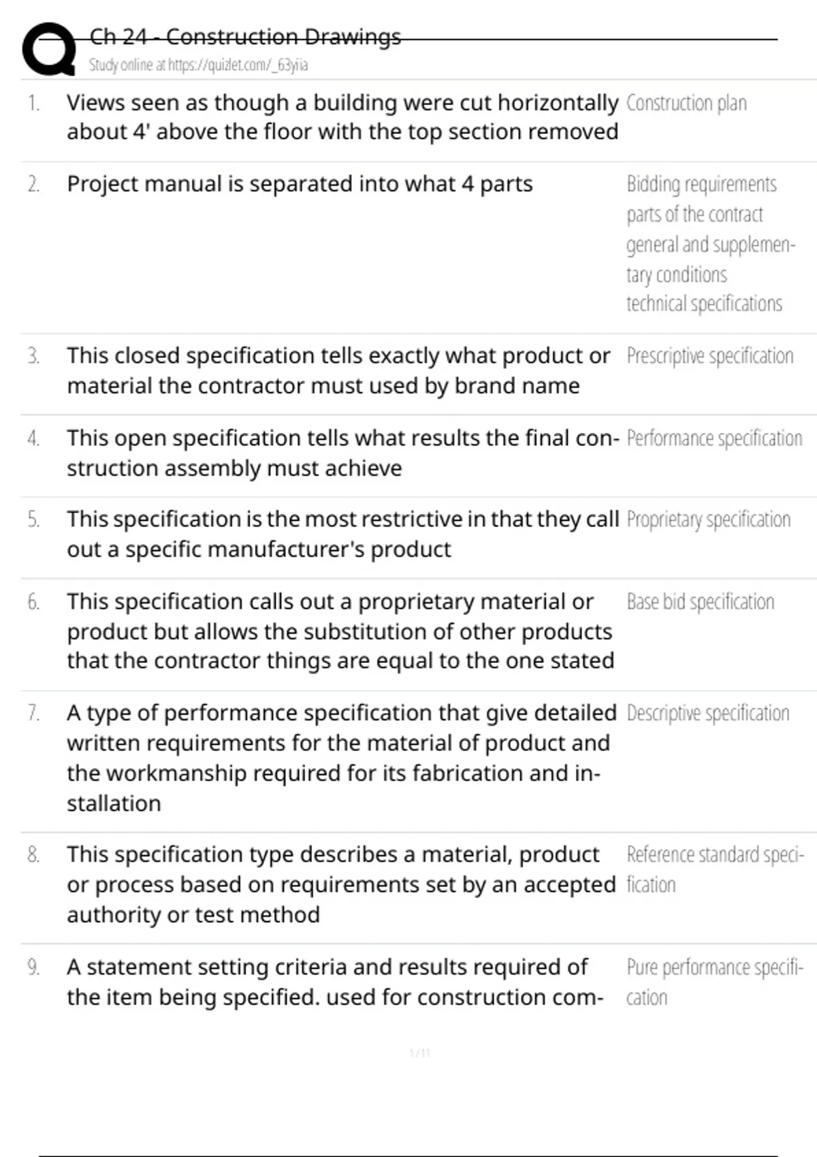
Task: Click the "Base bid specification" answer
Action: pyautogui.click(x=700, y=602)
